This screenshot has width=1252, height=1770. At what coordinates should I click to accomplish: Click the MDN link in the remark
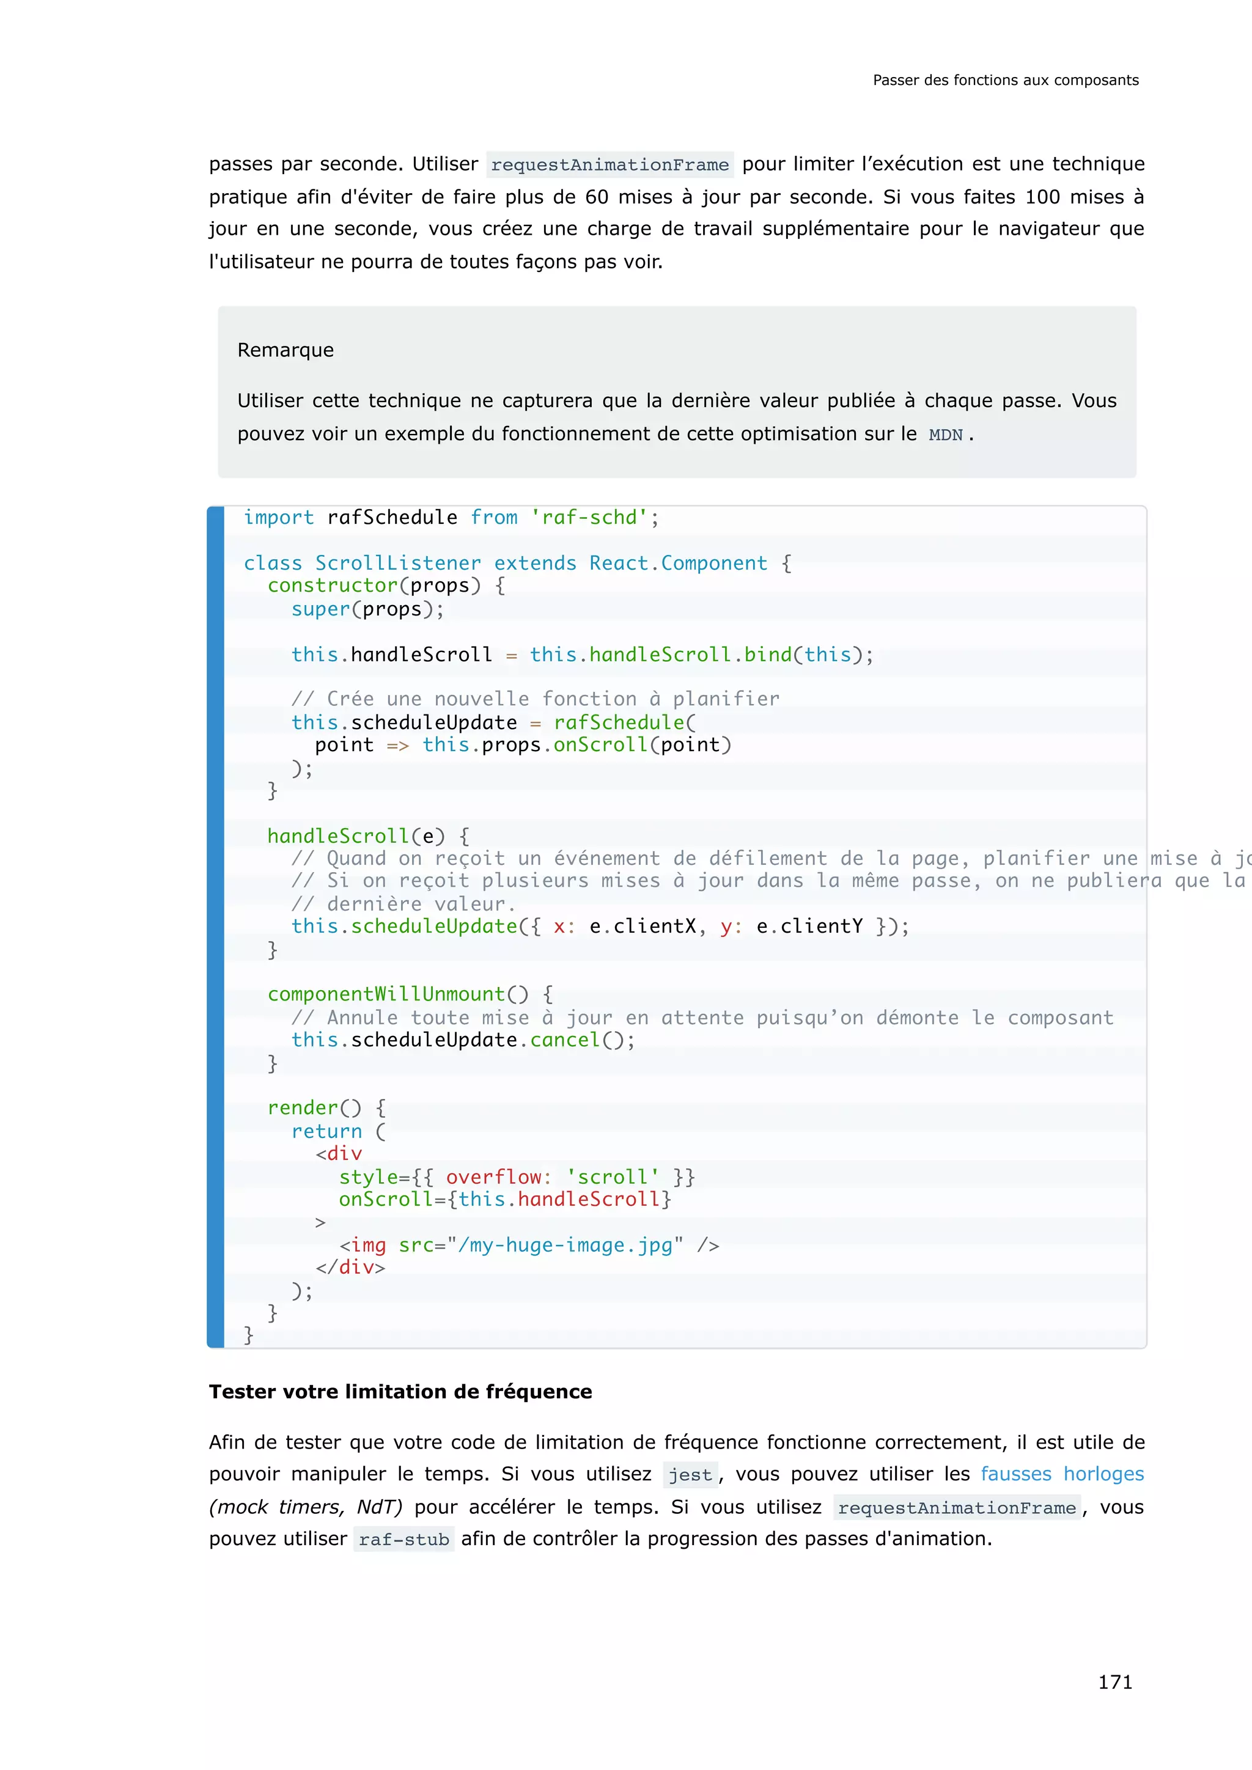pyautogui.click(x=945, y=435)
